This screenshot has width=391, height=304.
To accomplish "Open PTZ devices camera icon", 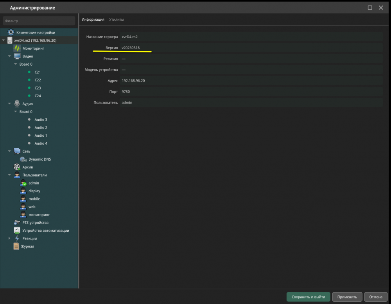I will pyautogui.click(x=17, y=223).
